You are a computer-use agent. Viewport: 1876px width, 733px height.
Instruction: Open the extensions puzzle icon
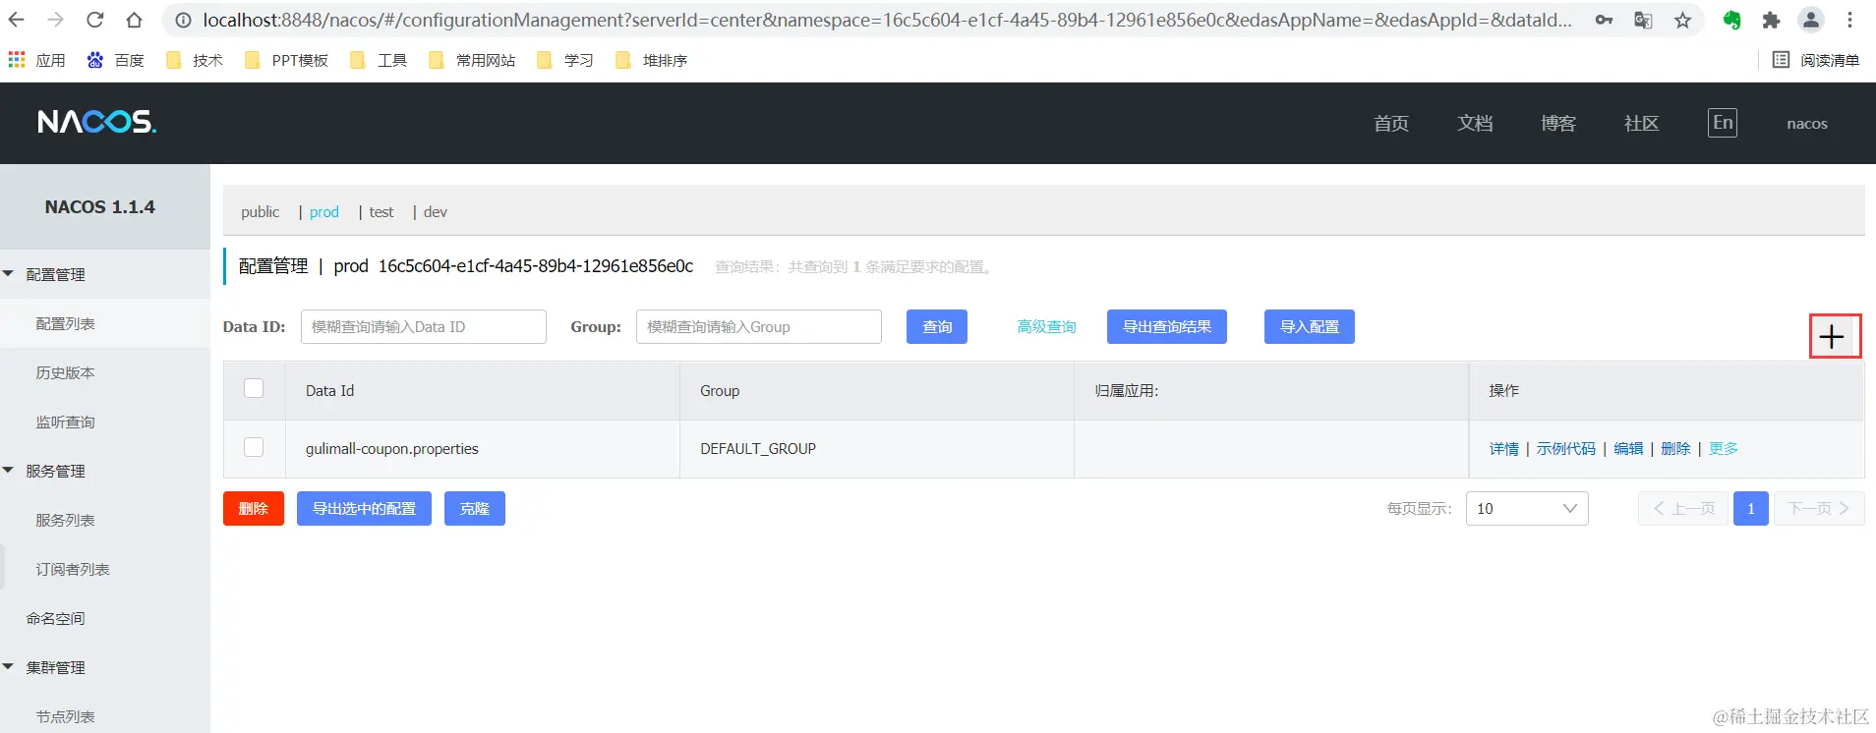pyautogui.click(x=1771, y=20)
